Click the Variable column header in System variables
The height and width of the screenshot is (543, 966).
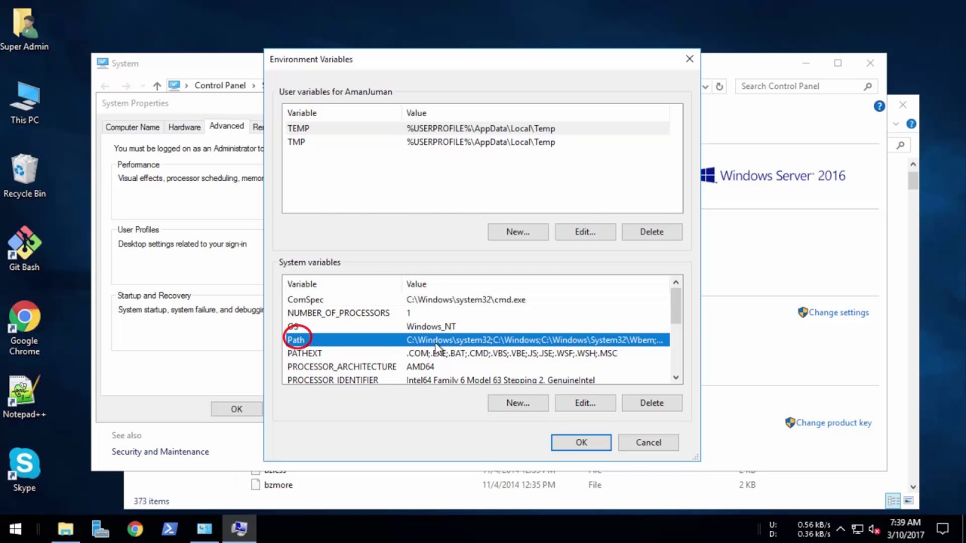pos(343,284)
